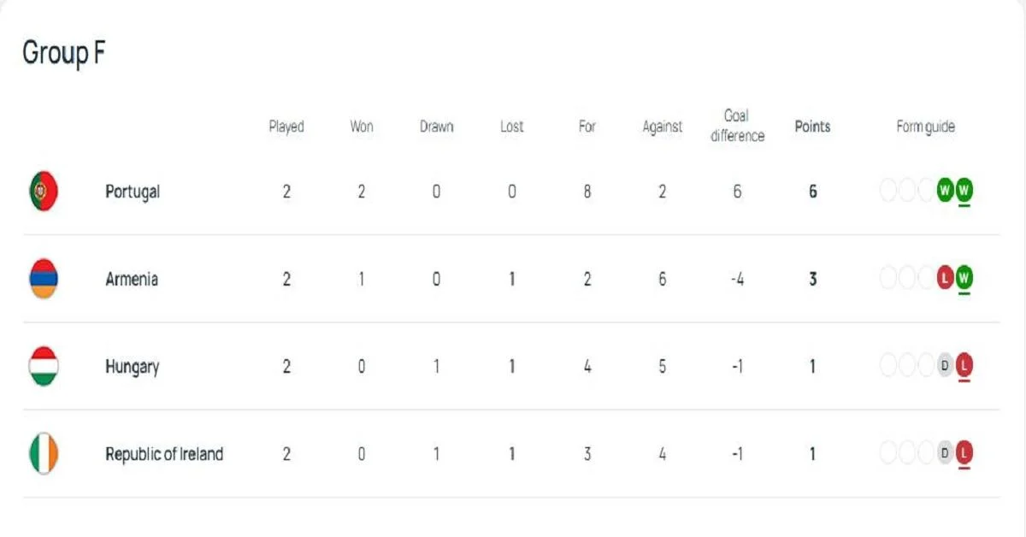Click the Republic of Ireland flag icon
Screen dimensions: 1026x537
[43, 453]
